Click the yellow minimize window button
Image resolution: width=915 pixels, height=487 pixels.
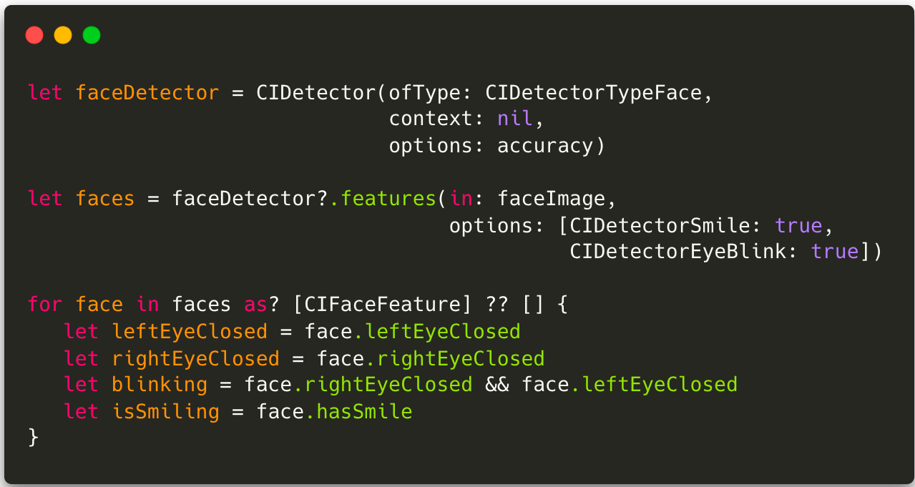tap(63, 35)
